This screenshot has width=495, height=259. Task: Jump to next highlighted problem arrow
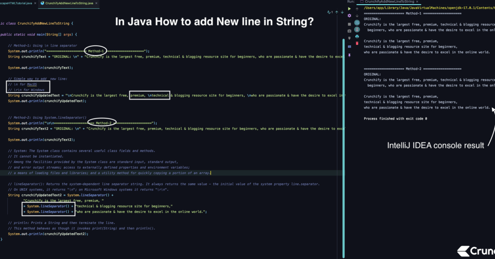click(342, 12)
